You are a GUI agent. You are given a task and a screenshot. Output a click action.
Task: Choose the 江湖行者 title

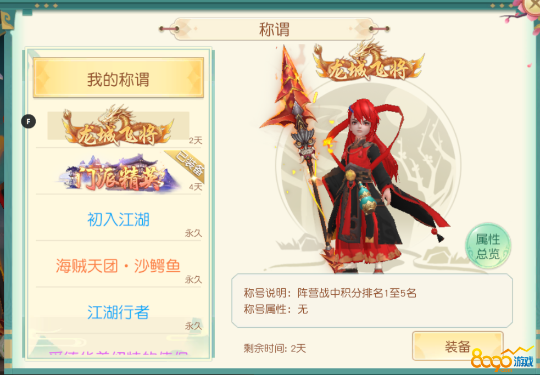pyautogui.click(x=118, y=312)
